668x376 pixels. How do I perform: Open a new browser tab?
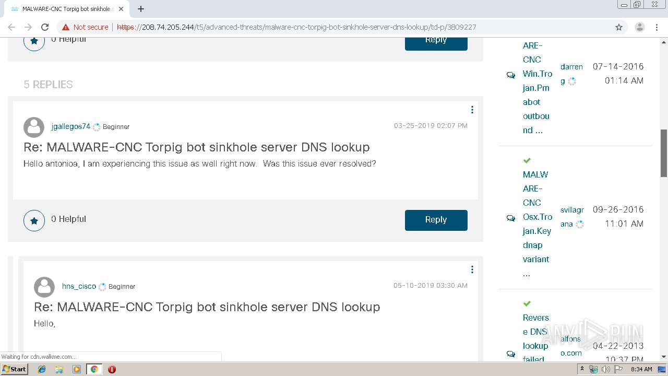click(141, 9)
